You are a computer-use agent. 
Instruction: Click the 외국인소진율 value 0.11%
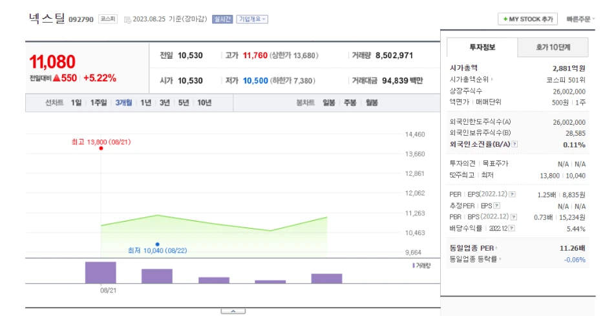point(574,145)
